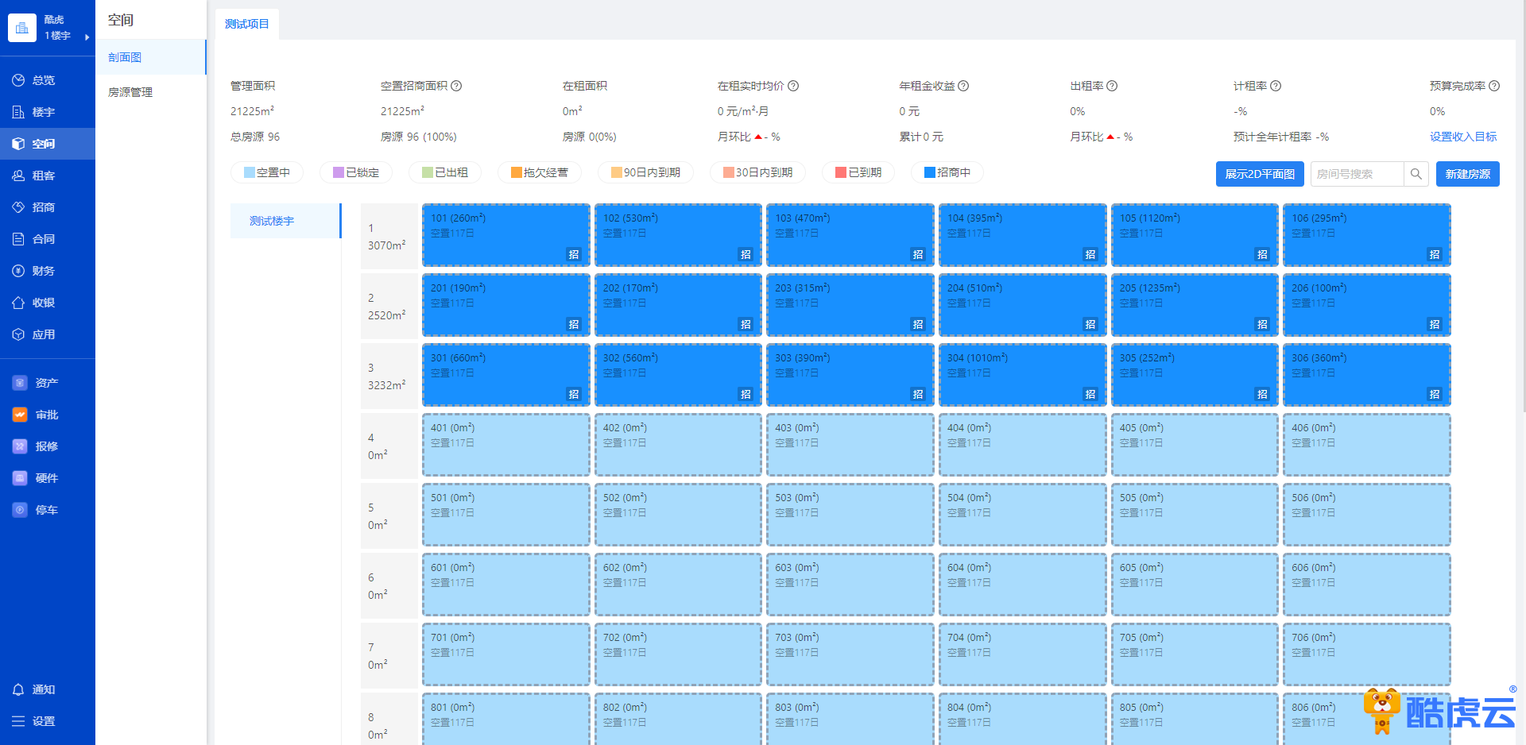
Task: Click help icon next to 在租实时均价
Action: tap(793, 86)
